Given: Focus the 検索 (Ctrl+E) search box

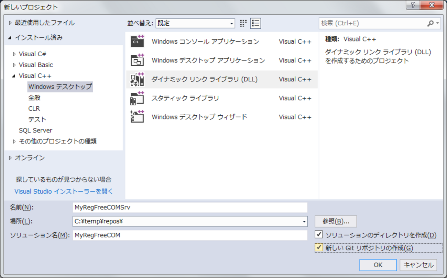Looking at the screenshot, I should point(373,23).
